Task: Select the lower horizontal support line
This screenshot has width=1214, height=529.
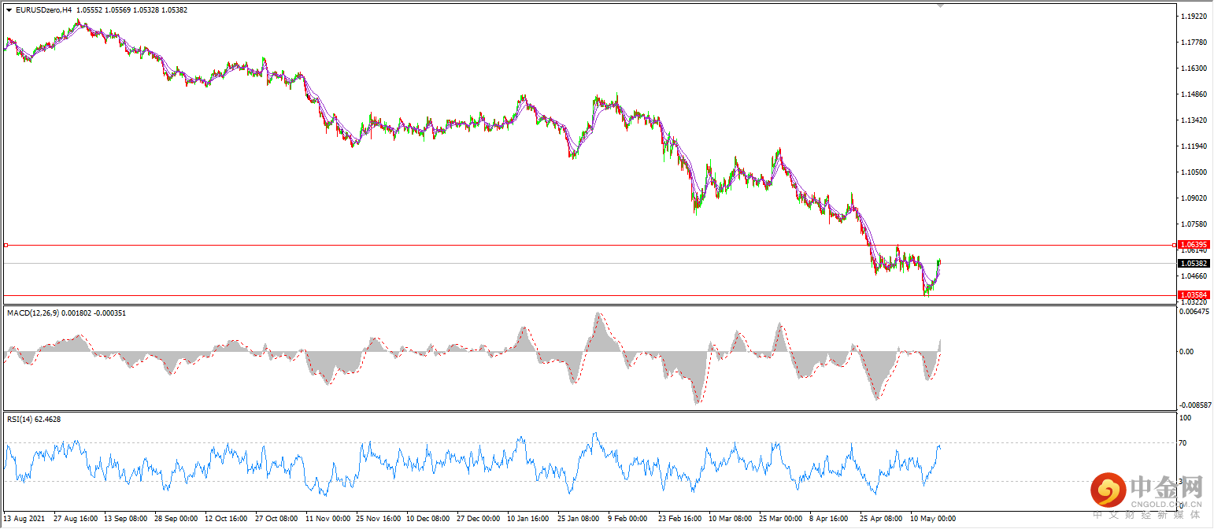Action: coord(472,293)
